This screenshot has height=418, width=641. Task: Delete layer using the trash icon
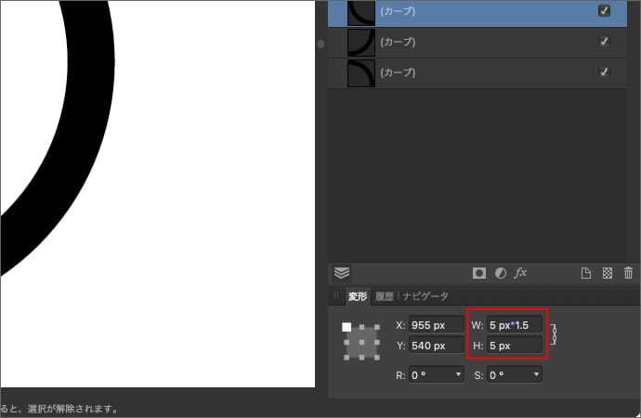(x=629, y=273)
